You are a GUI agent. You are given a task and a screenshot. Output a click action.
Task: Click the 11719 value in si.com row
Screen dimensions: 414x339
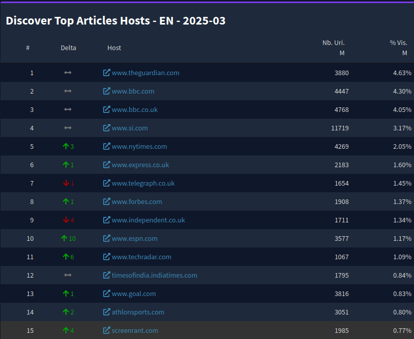340,128
